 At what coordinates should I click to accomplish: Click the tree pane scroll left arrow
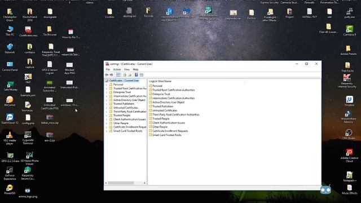click(106, 183)
